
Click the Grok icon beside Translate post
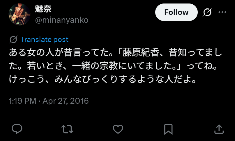click(13, 40)
